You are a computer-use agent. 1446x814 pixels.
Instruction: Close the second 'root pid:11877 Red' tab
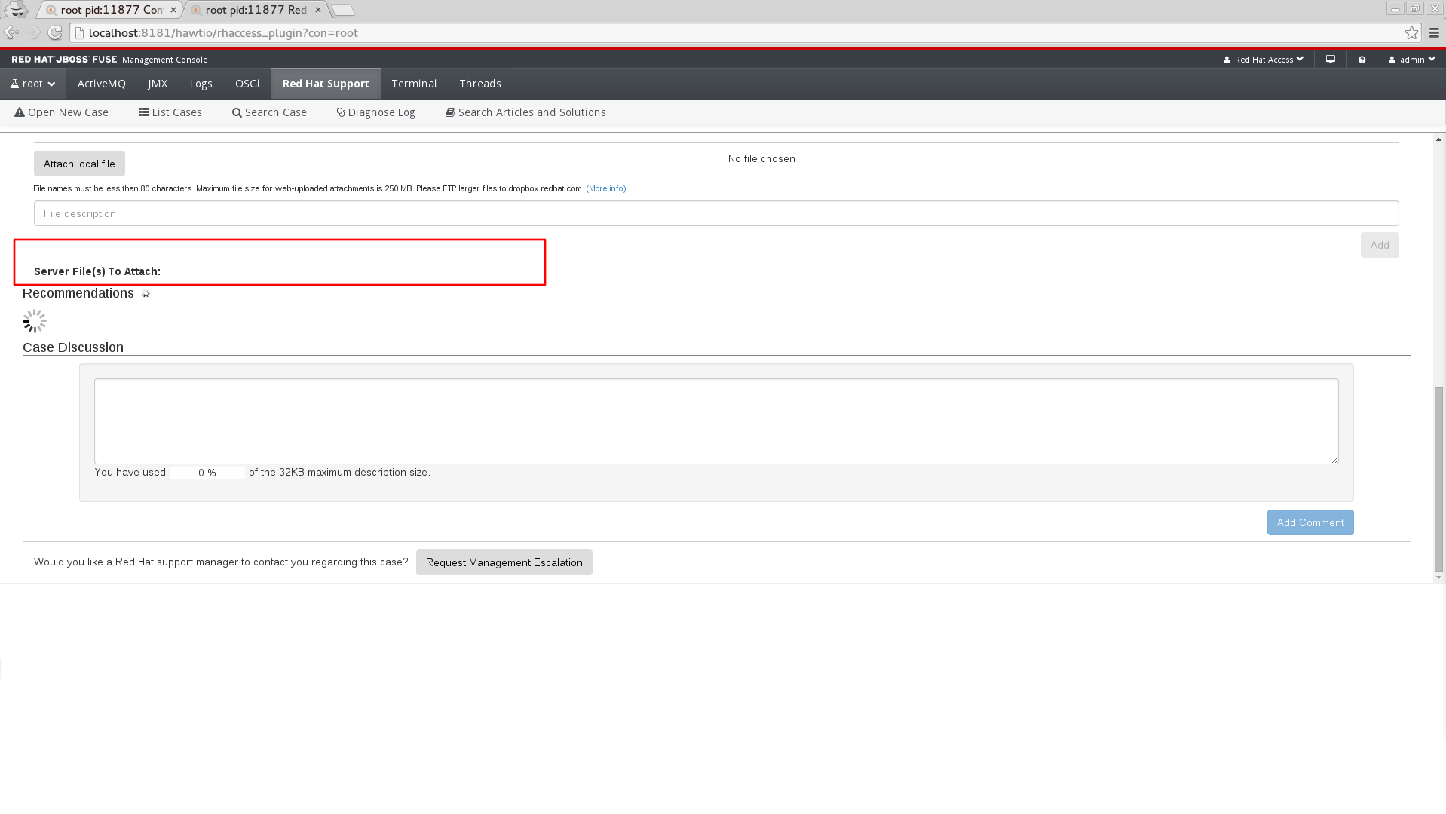[x=318, y=10]
